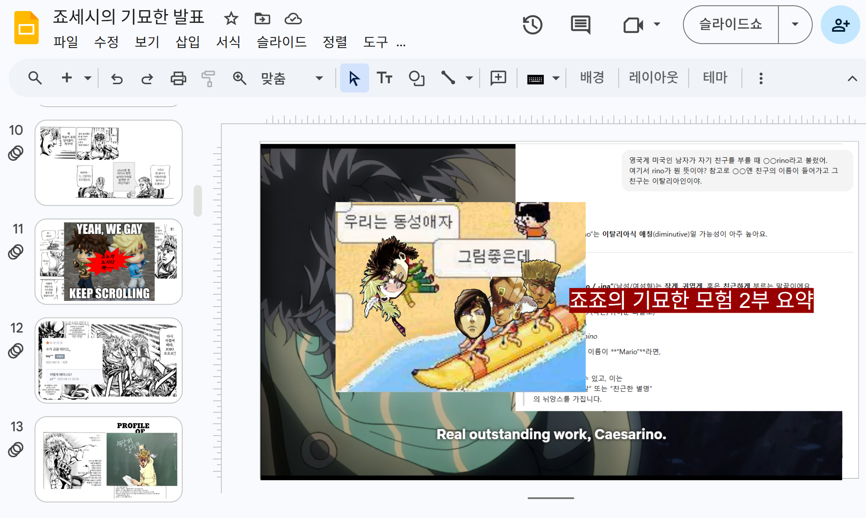Print the presentation

coord(178,78)
